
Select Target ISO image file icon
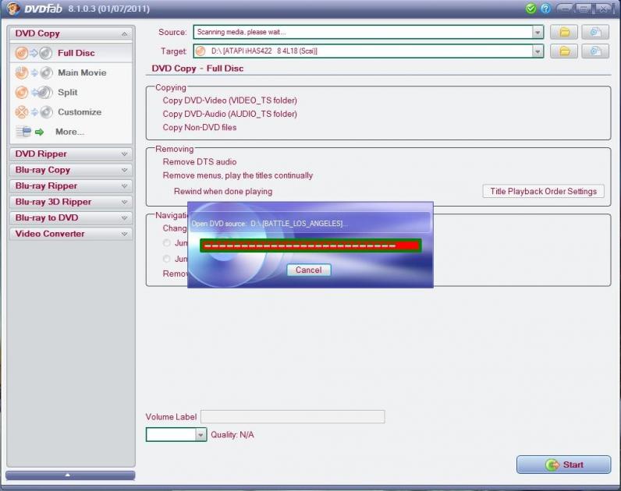click(595, 51)
